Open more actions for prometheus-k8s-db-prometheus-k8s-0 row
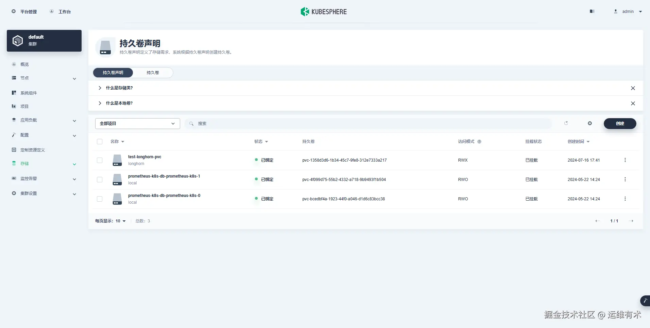This screenshot has width=650, height=328. tap(625, 199)
